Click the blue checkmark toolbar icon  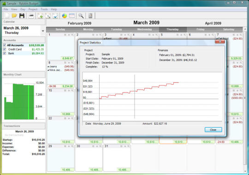pyautogui.click(x=55, y=16)
